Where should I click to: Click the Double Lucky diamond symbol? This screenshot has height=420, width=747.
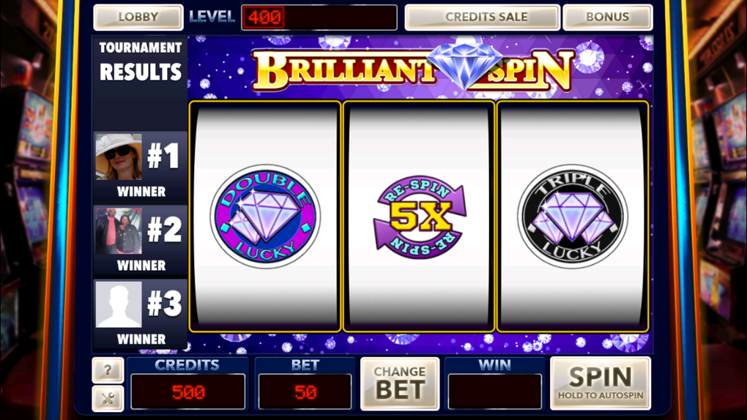pos(265,216)
